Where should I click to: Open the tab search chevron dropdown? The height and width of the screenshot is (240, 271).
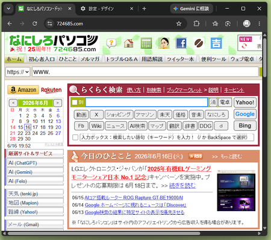coord(8,8)
